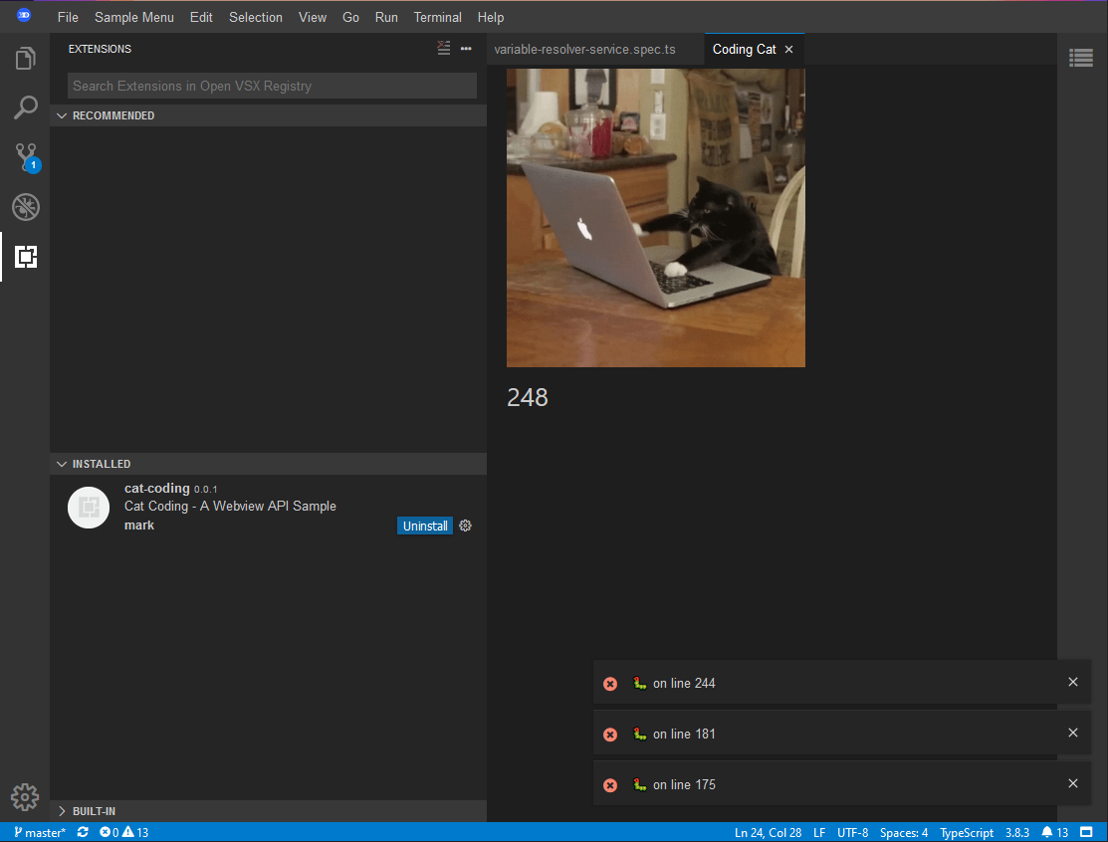Click the Run and Debug icon
1108x842 pixels.
click(x=25, y=207)
